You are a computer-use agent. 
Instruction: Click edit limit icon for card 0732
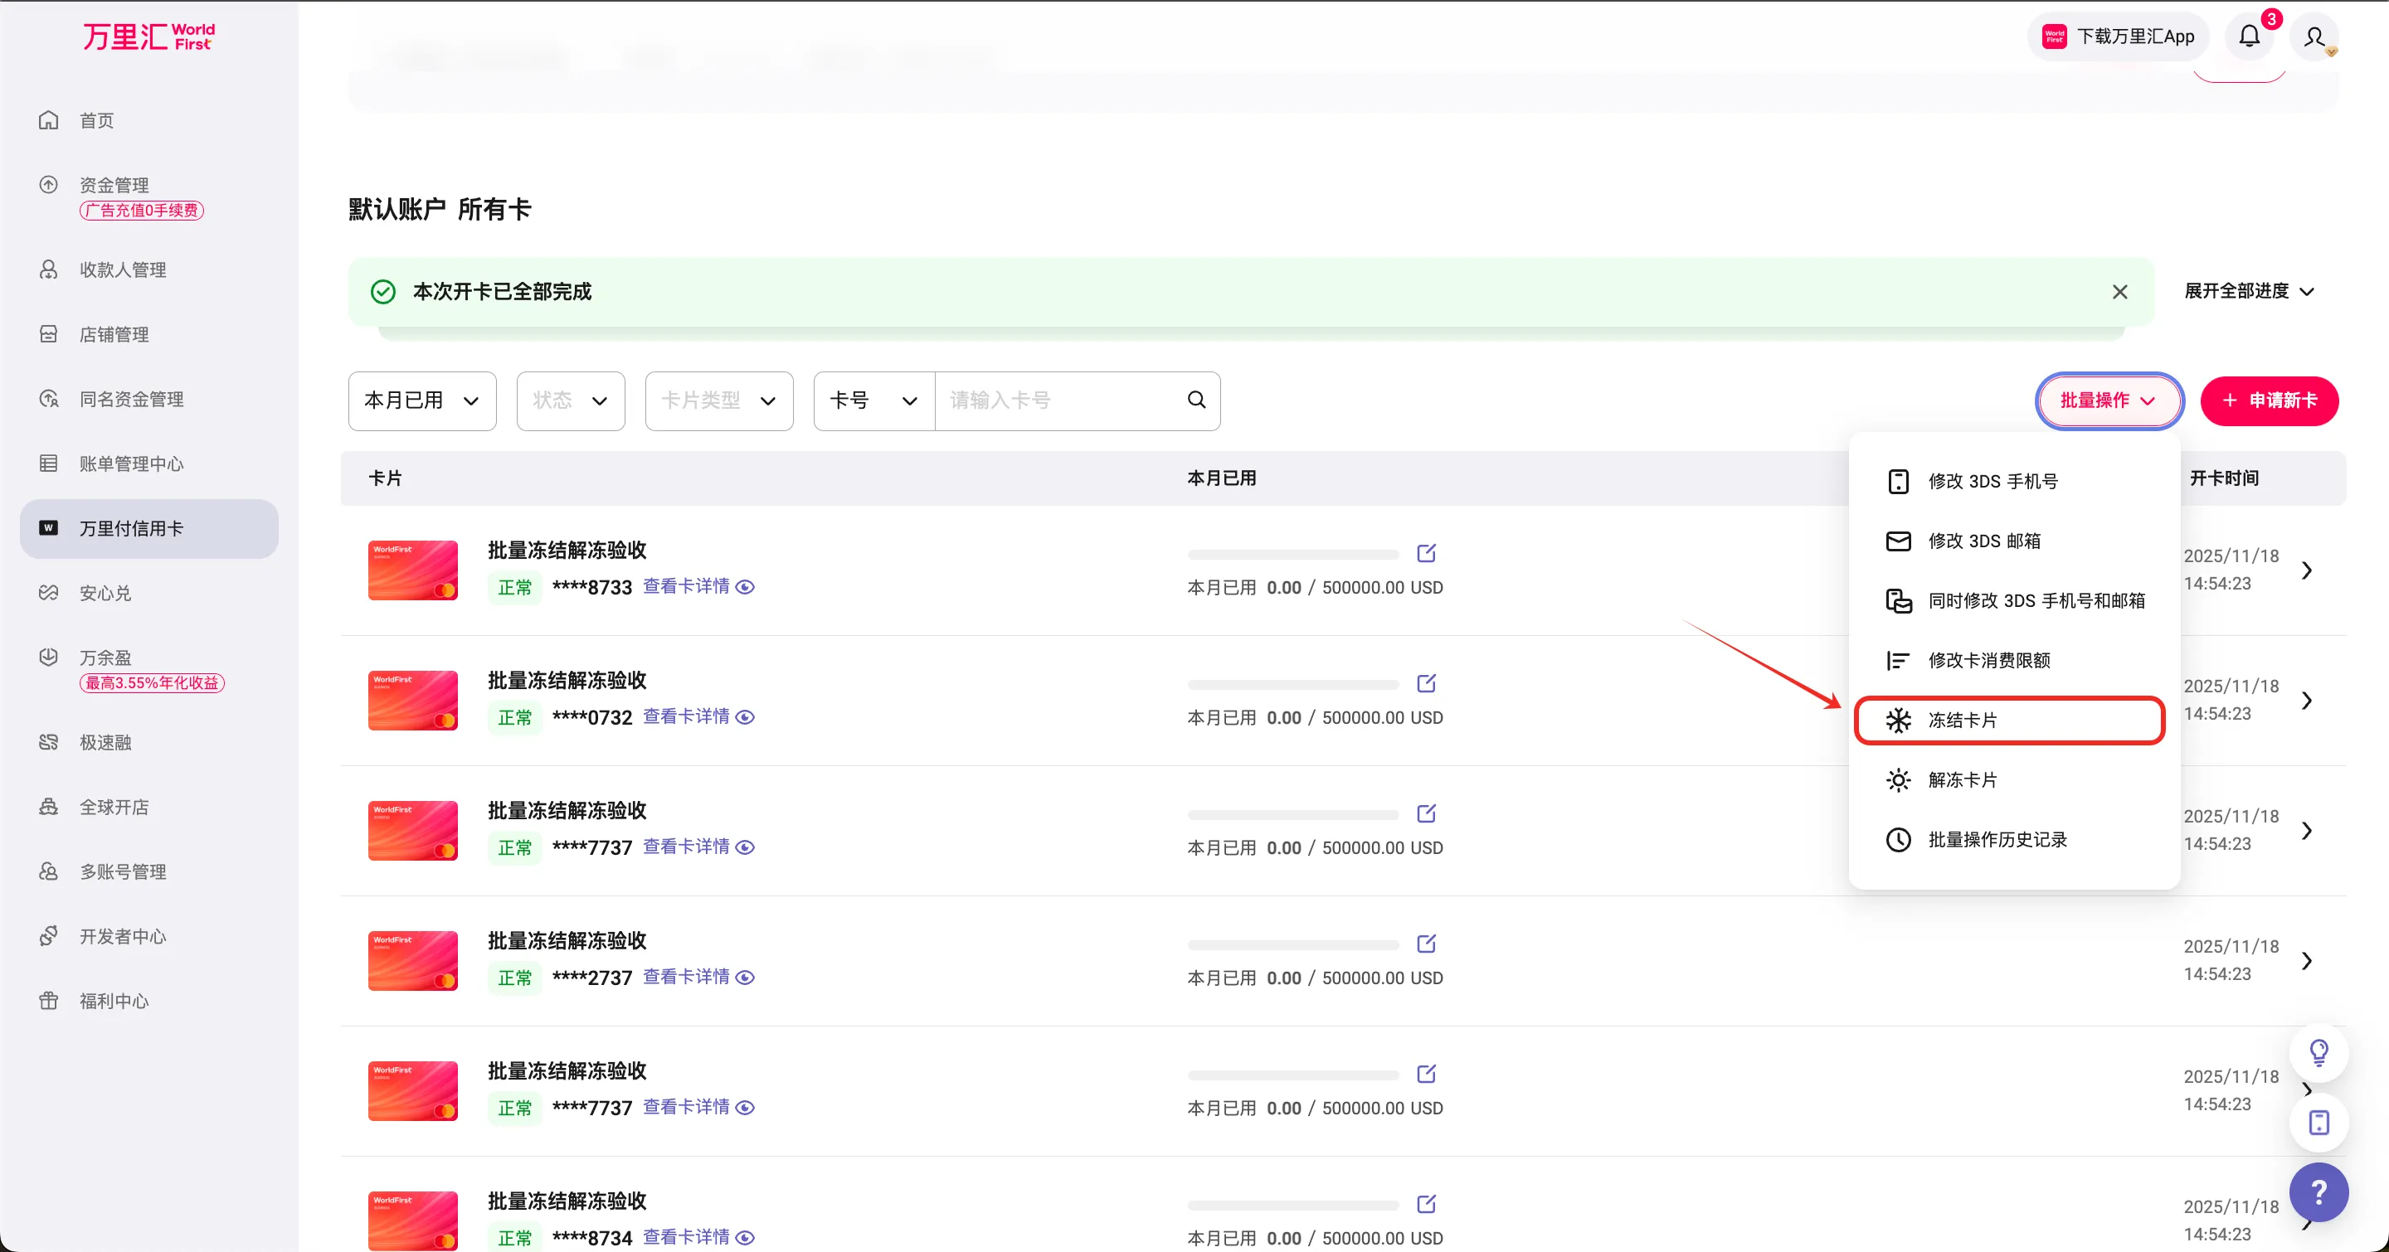tap(1427, 683)
